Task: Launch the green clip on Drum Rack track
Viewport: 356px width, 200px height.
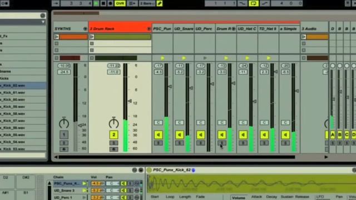Action: 92,37
